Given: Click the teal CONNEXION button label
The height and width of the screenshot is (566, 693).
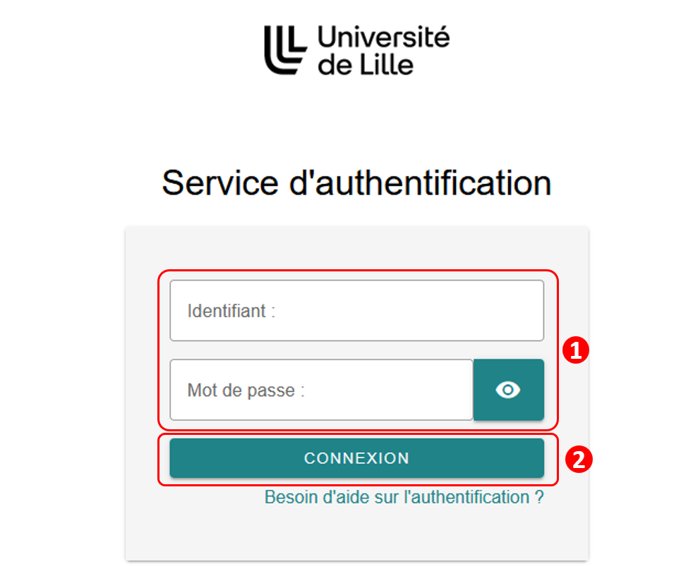Looking at the screenshot, I should 356,458.
